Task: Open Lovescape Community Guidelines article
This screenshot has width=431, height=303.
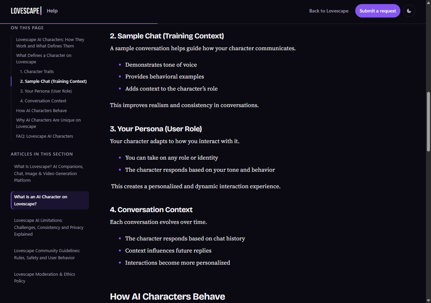Action: pyautogui.click(x=50, y=254)
